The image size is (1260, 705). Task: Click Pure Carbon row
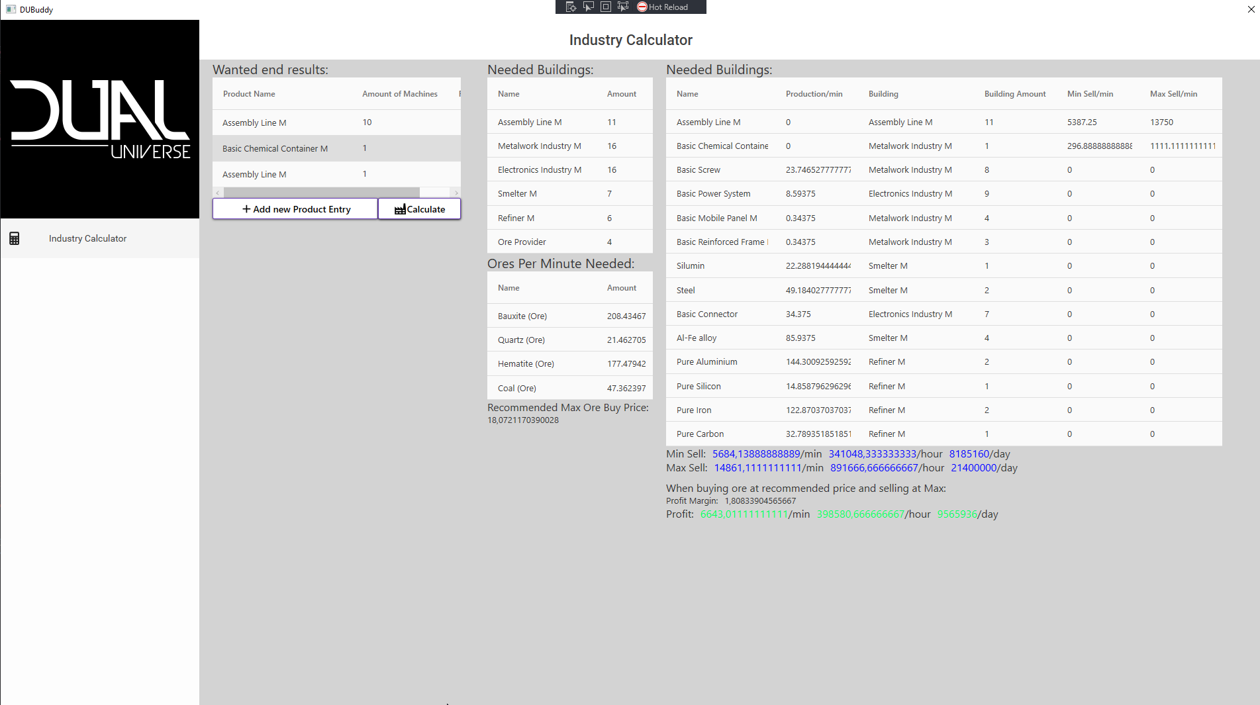944,434
